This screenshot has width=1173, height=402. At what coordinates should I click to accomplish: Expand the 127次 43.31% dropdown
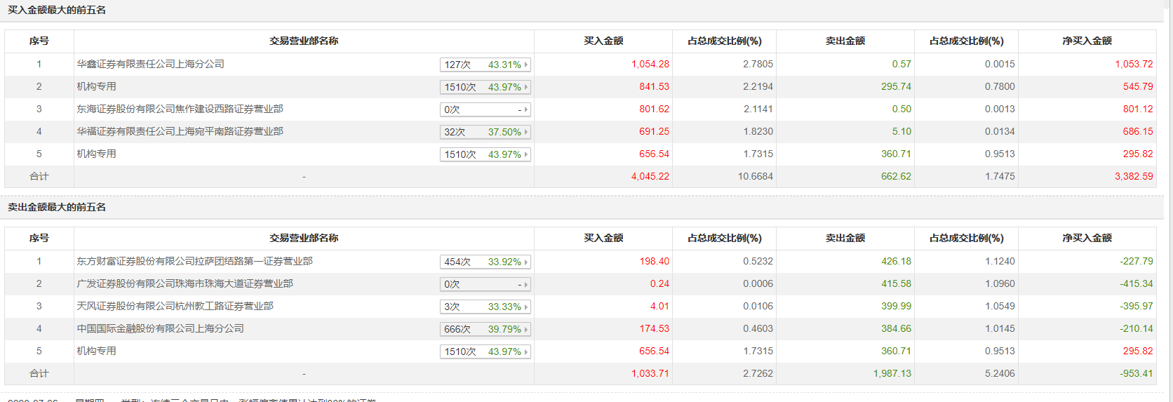point(485,65)
